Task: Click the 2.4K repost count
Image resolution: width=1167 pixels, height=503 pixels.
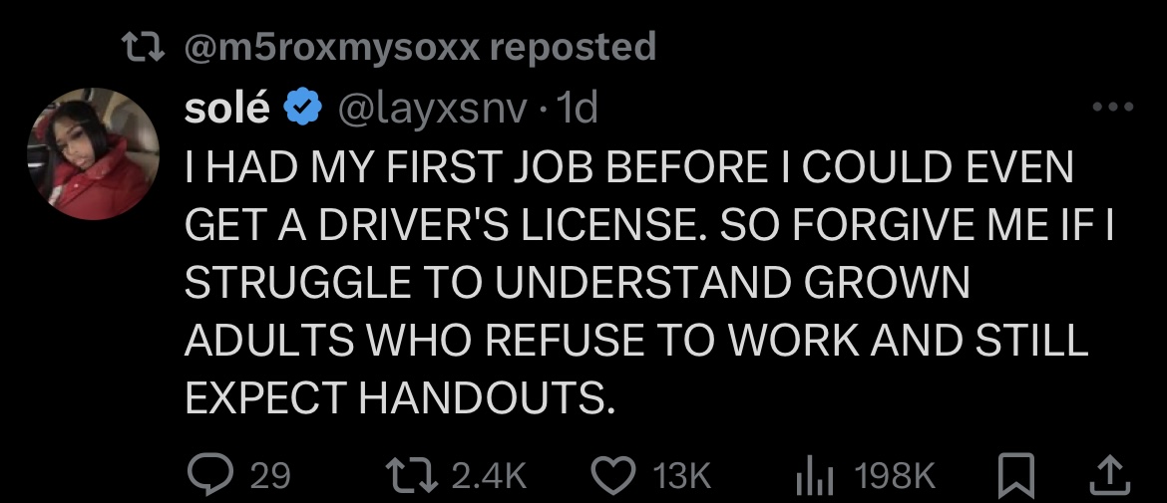Action: click(490, 475)
